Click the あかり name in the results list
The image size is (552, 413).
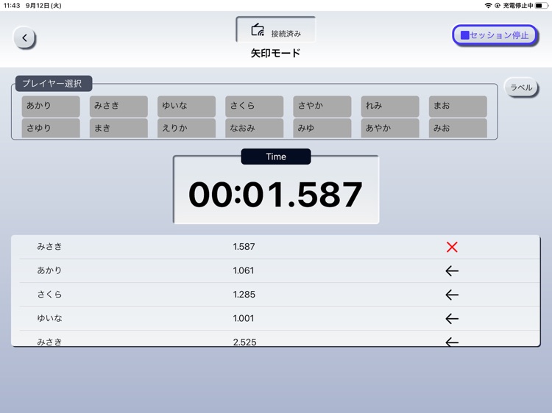pos(49,270)
